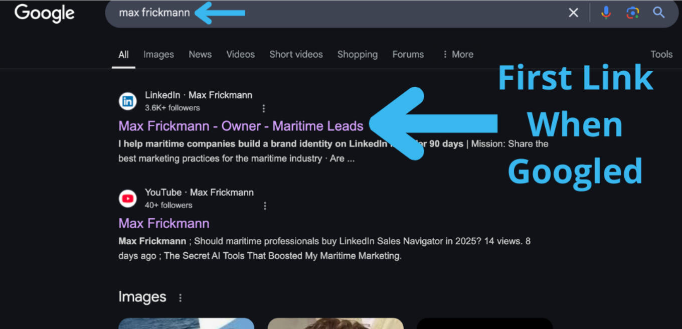Open three-dot menu for LinkedIn result
The image size is (682, 329).
pos(264,108)
